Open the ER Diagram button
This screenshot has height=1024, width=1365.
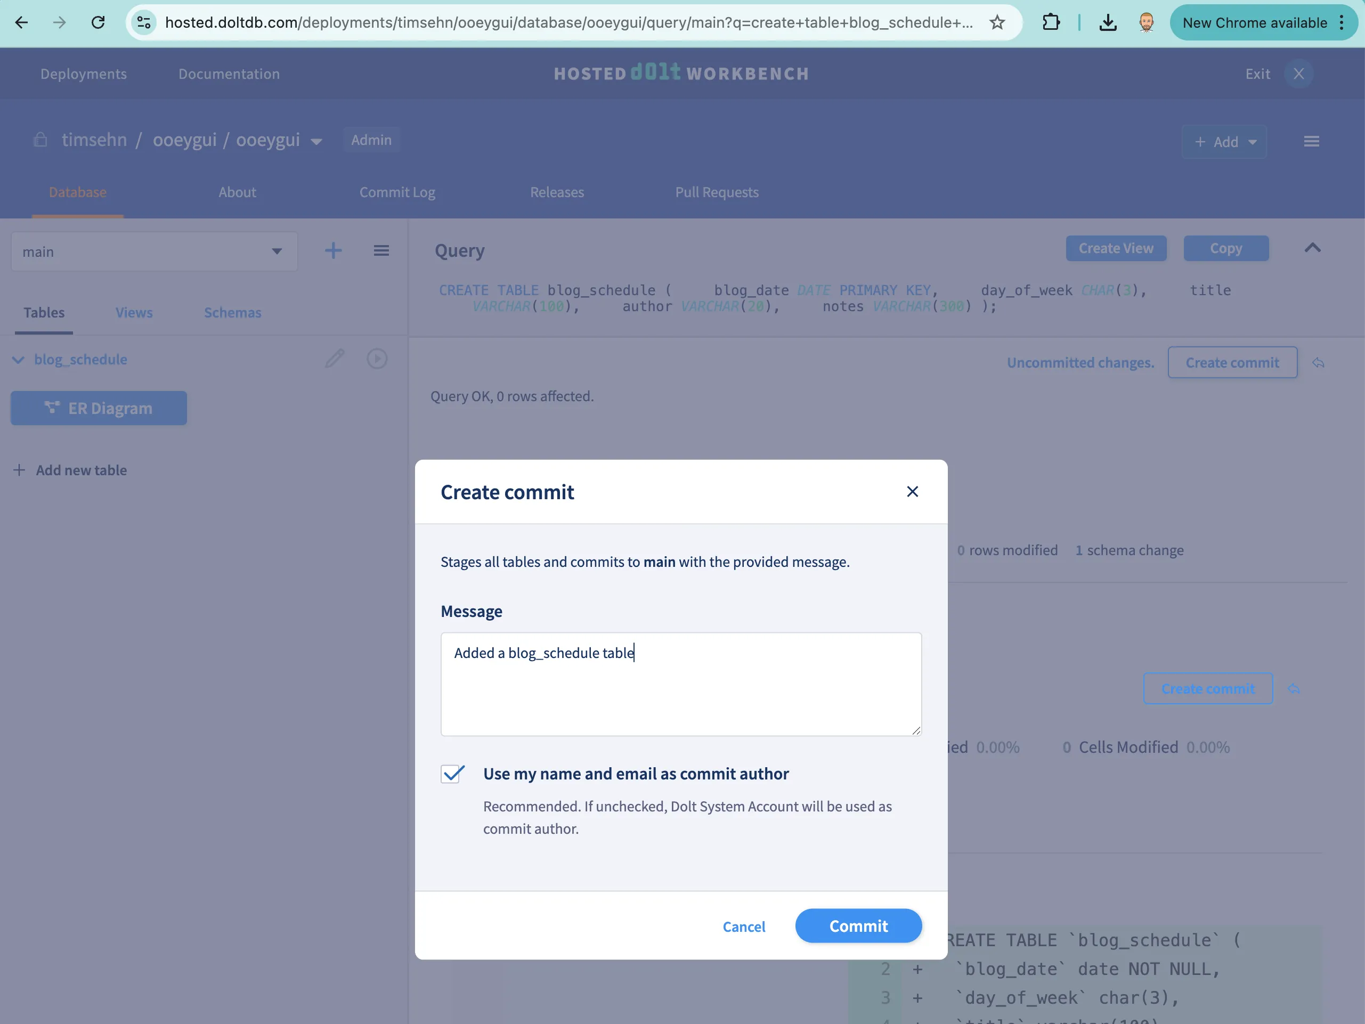pos(99,408)
